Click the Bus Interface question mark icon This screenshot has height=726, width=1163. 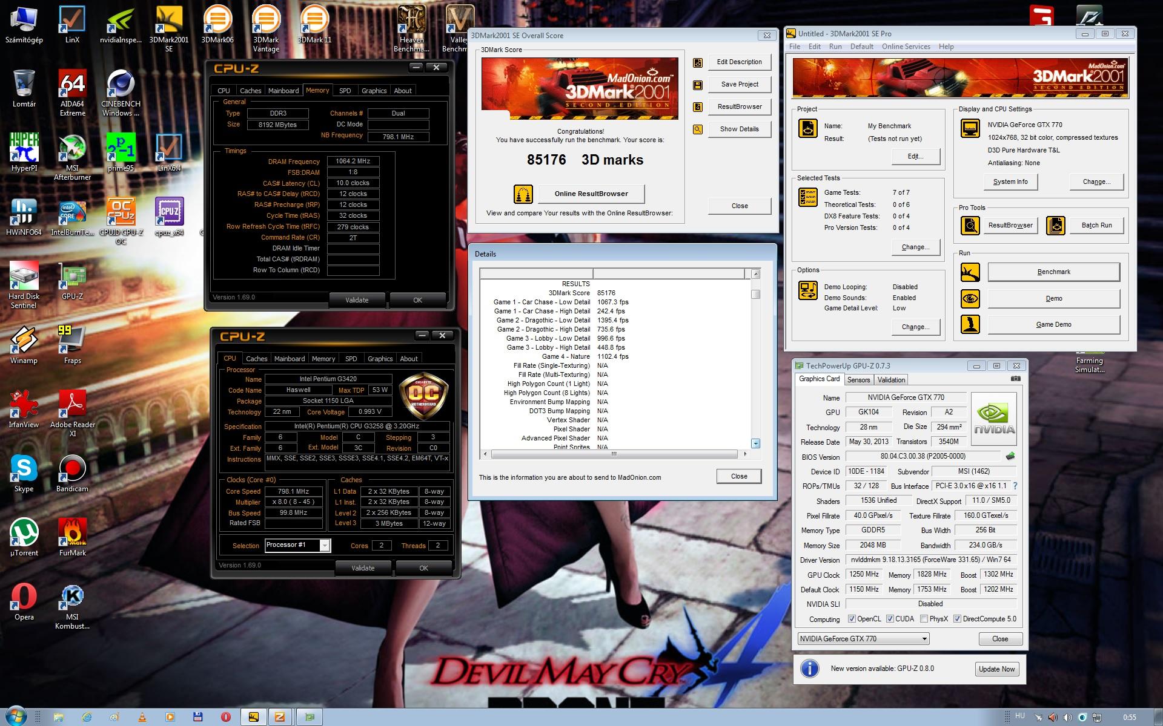pos(1015,486)
